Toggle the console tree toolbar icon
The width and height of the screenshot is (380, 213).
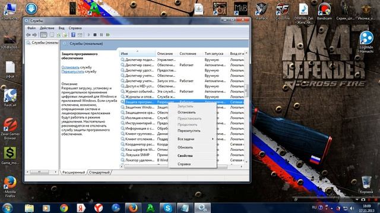(43, 35)
